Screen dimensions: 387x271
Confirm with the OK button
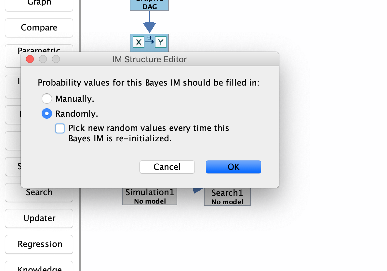[x=233, y=167]
